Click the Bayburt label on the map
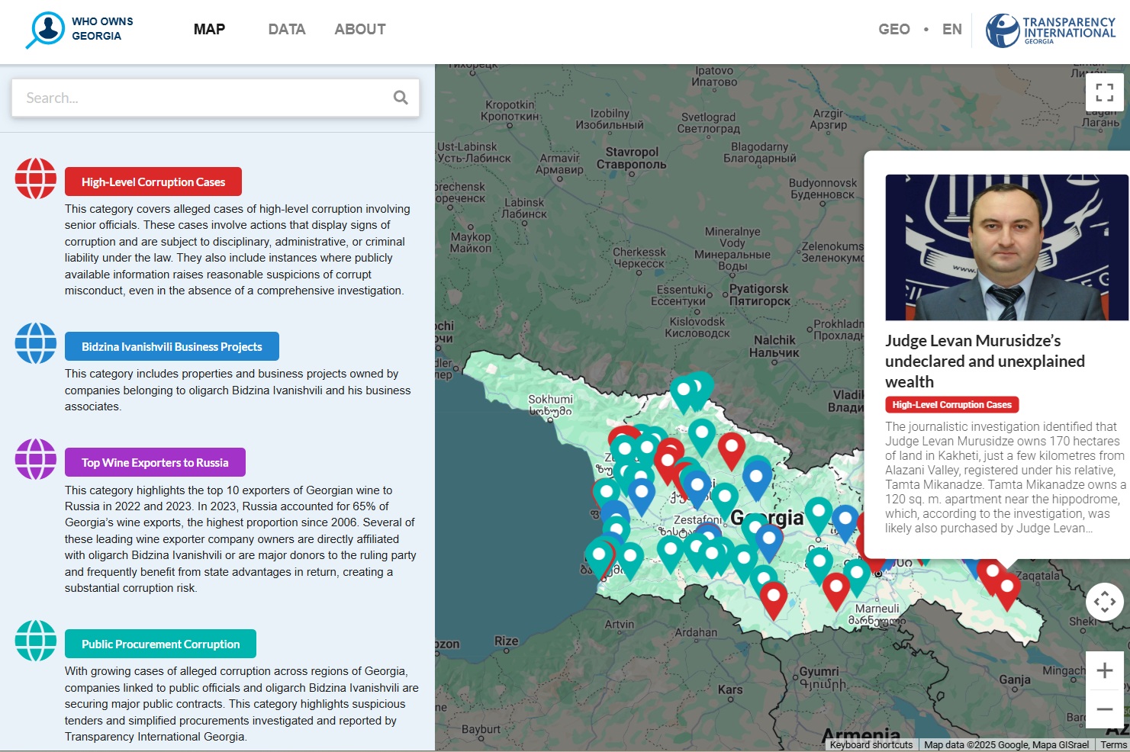This screenshot has height=752, width=1130. [481, 729]
